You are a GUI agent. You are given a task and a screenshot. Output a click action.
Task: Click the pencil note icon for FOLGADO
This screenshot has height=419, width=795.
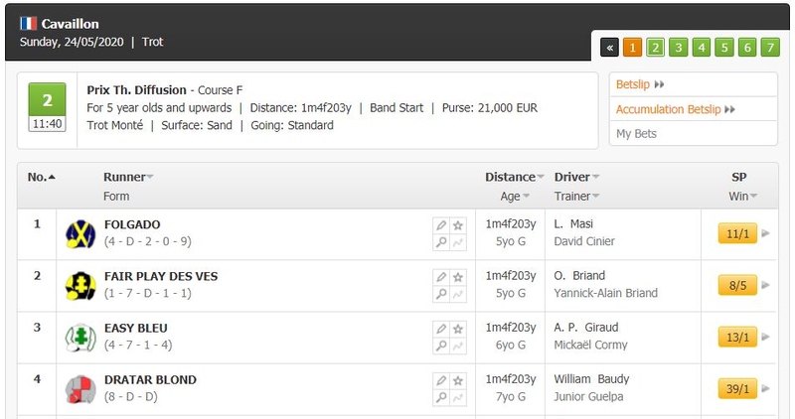tap(441, 225)
